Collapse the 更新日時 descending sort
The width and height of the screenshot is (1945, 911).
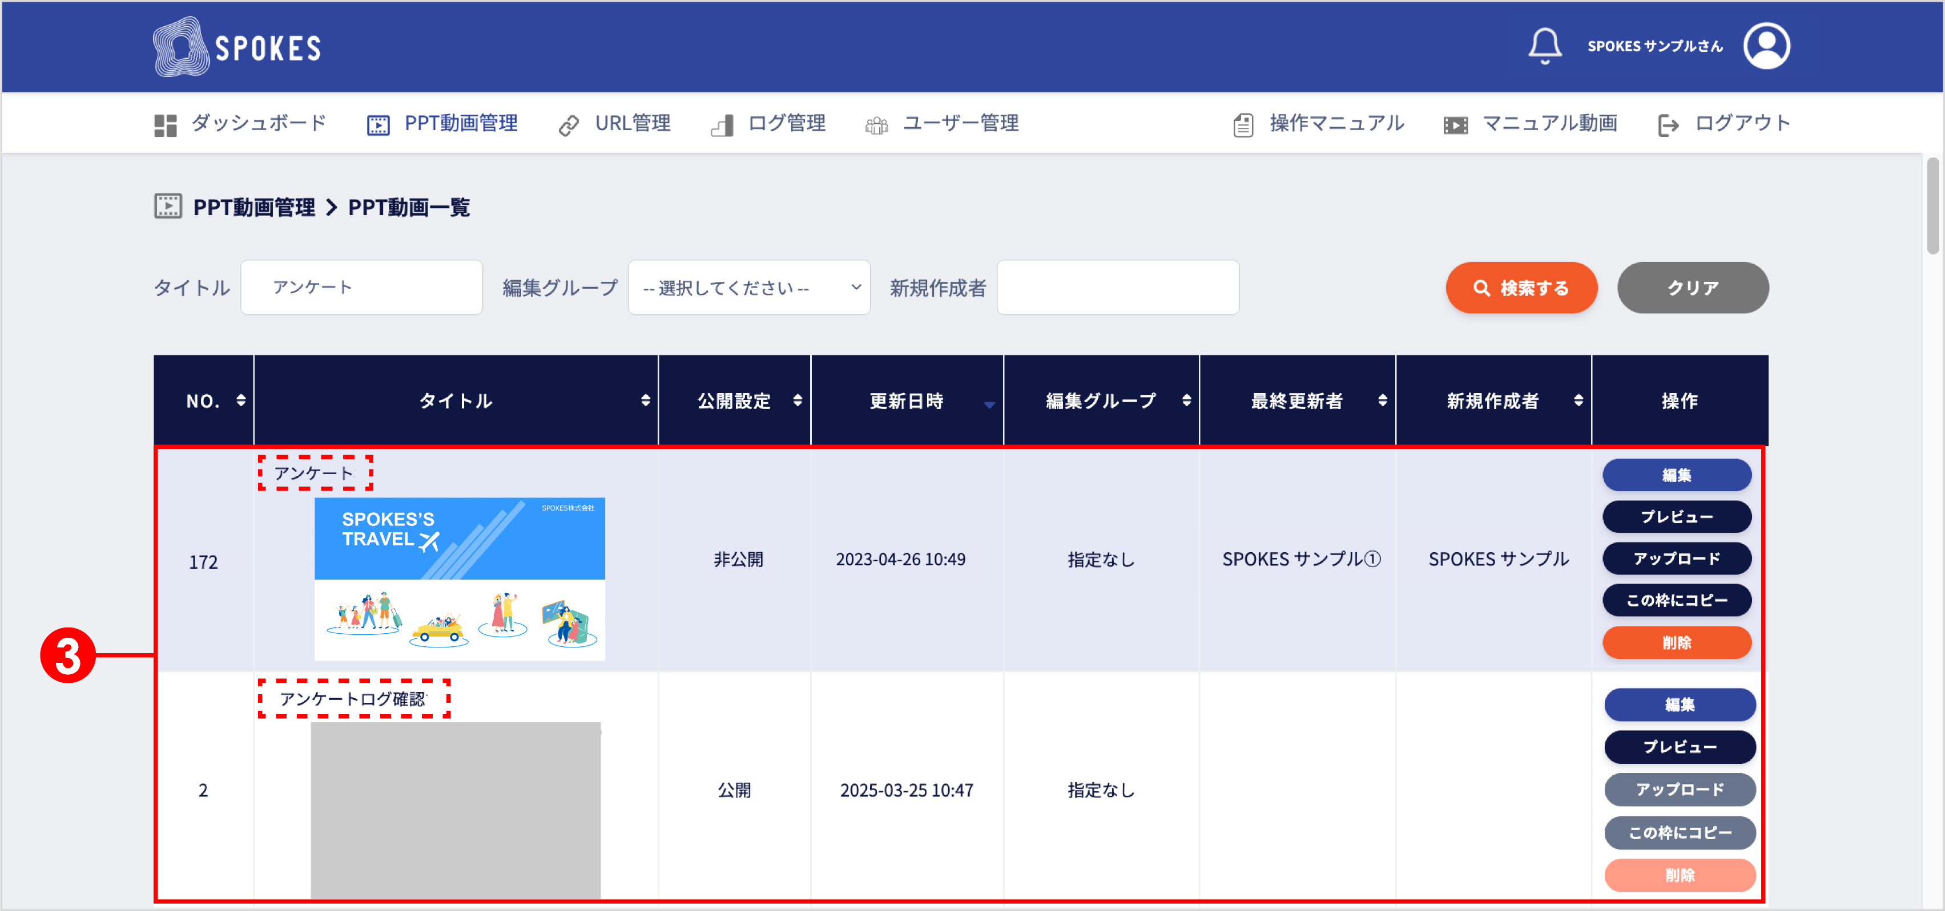(x=990, y=404)
